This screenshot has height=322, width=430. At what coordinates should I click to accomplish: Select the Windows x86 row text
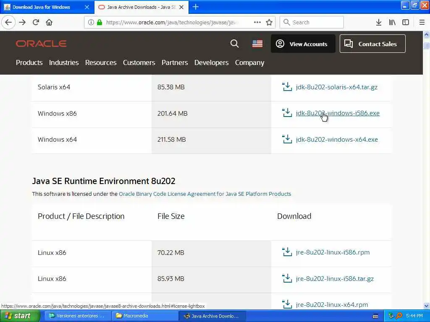57,113
